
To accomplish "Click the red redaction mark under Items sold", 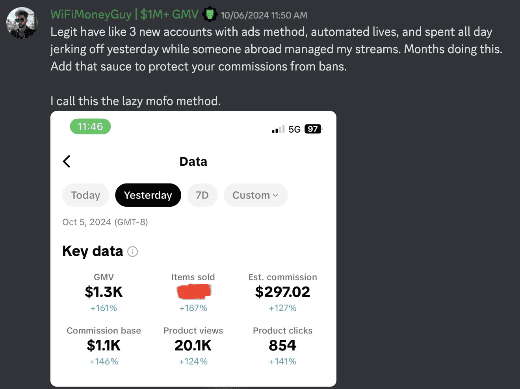I will [193, 292].
